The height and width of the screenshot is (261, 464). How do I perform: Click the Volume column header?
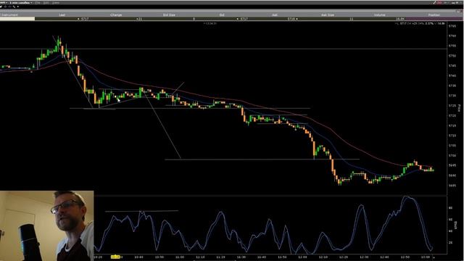379,14
